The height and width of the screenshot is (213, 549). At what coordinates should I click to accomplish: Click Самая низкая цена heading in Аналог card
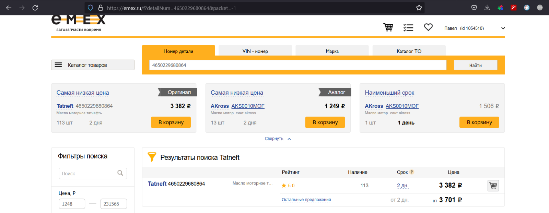(x=237, y=93)
